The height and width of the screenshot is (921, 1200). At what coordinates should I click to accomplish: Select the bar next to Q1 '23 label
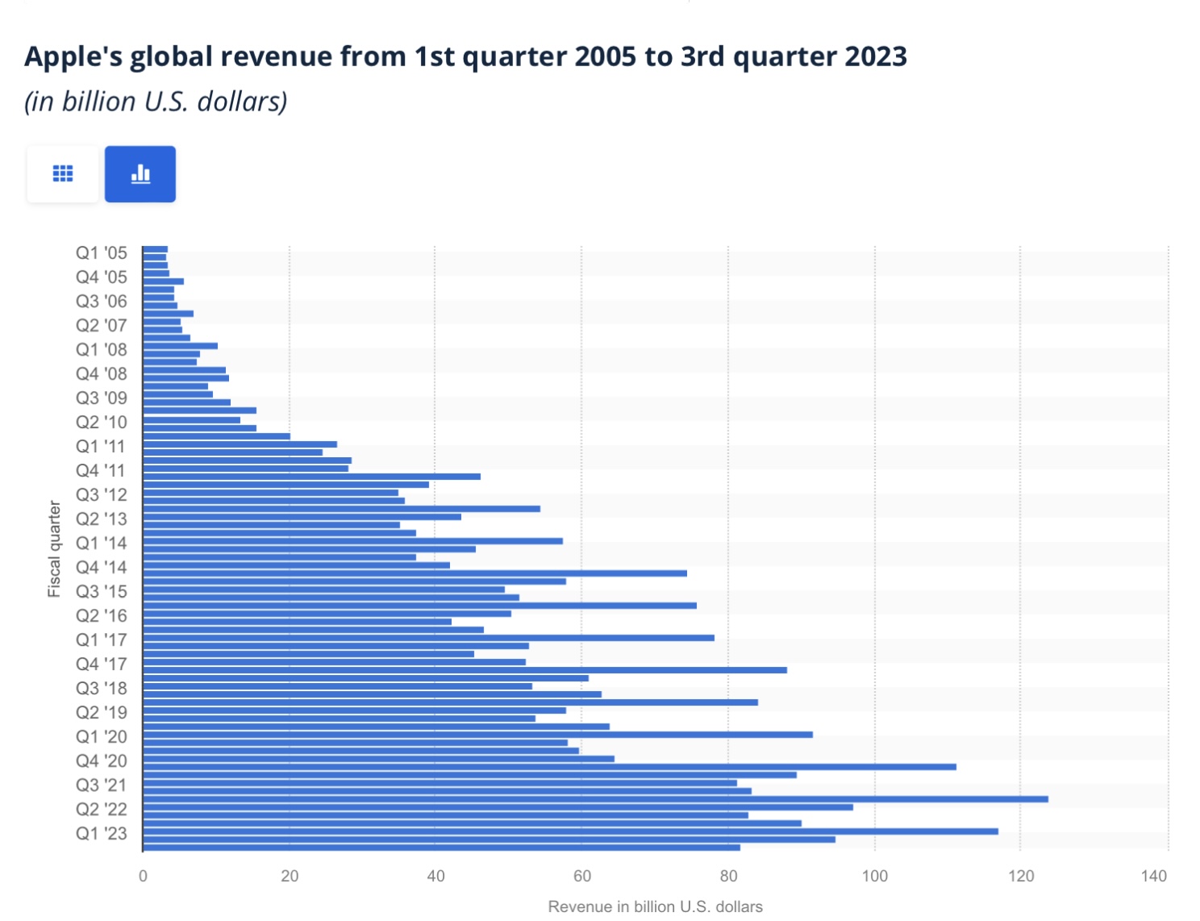point(571,831)
